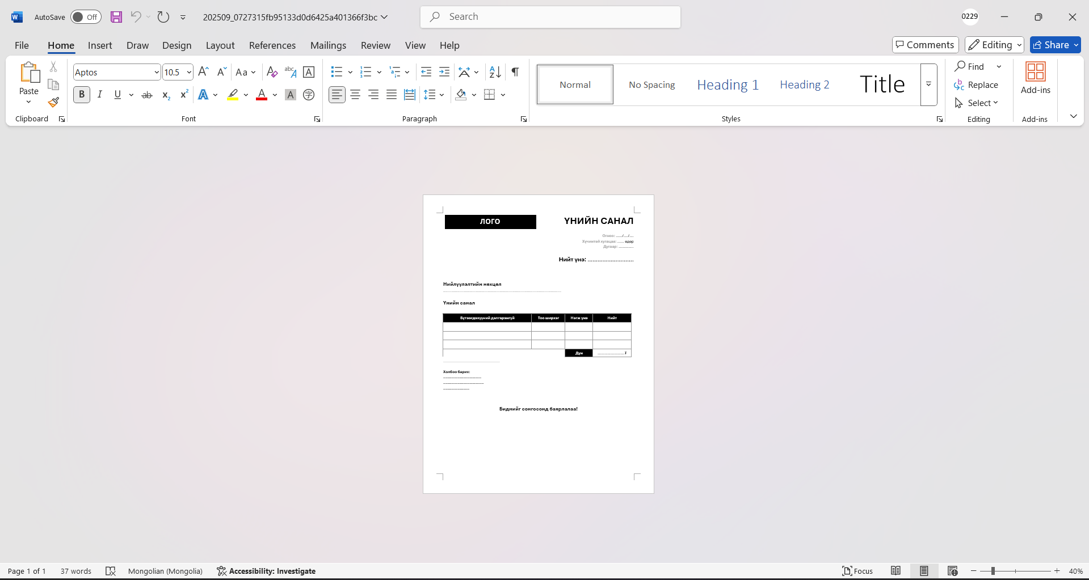Toggle underline formatting
Viewport: 1089px width, 580px height.
pos(117,95)
